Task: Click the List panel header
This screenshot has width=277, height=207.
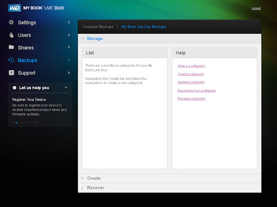Action: (x=125, y=53)
